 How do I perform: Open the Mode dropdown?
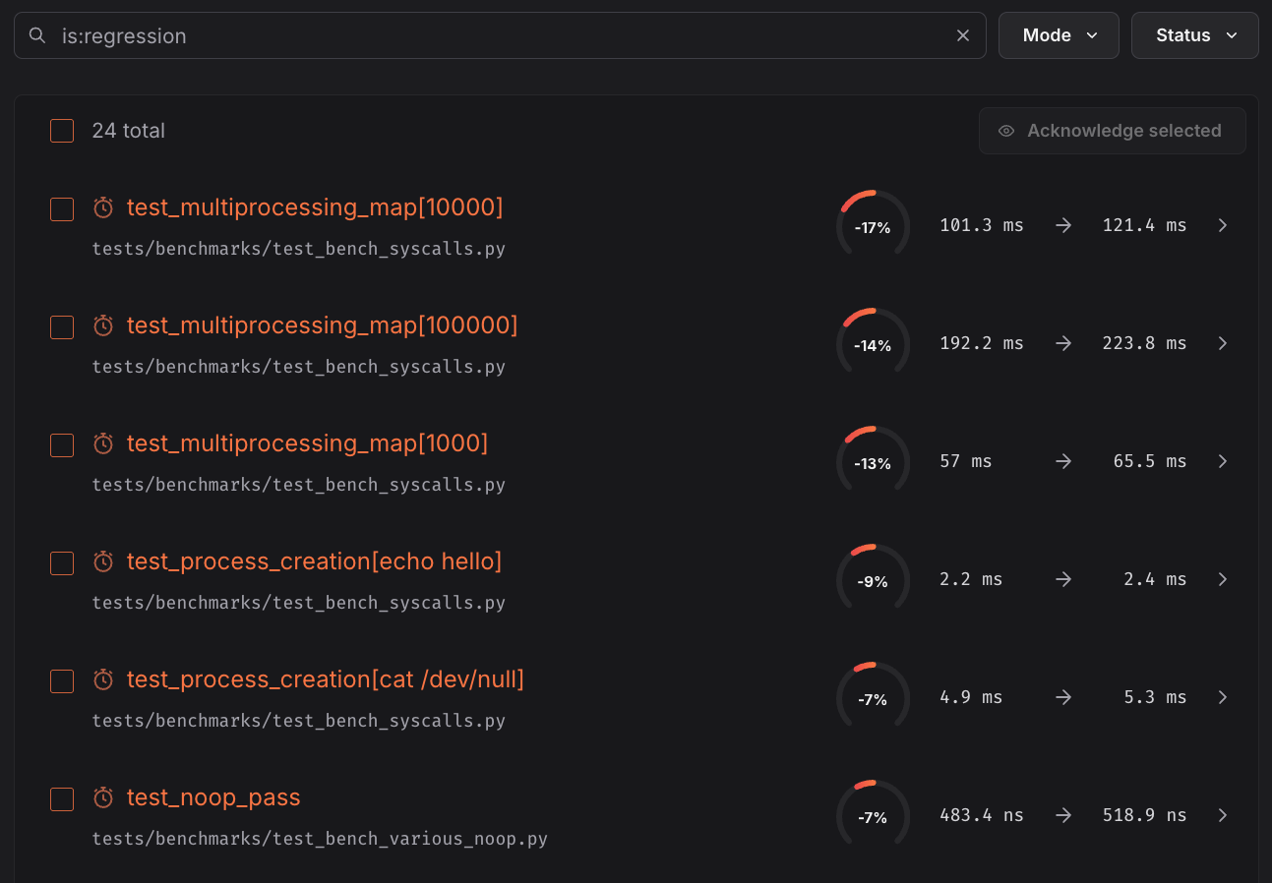(x=1059, y=34)
